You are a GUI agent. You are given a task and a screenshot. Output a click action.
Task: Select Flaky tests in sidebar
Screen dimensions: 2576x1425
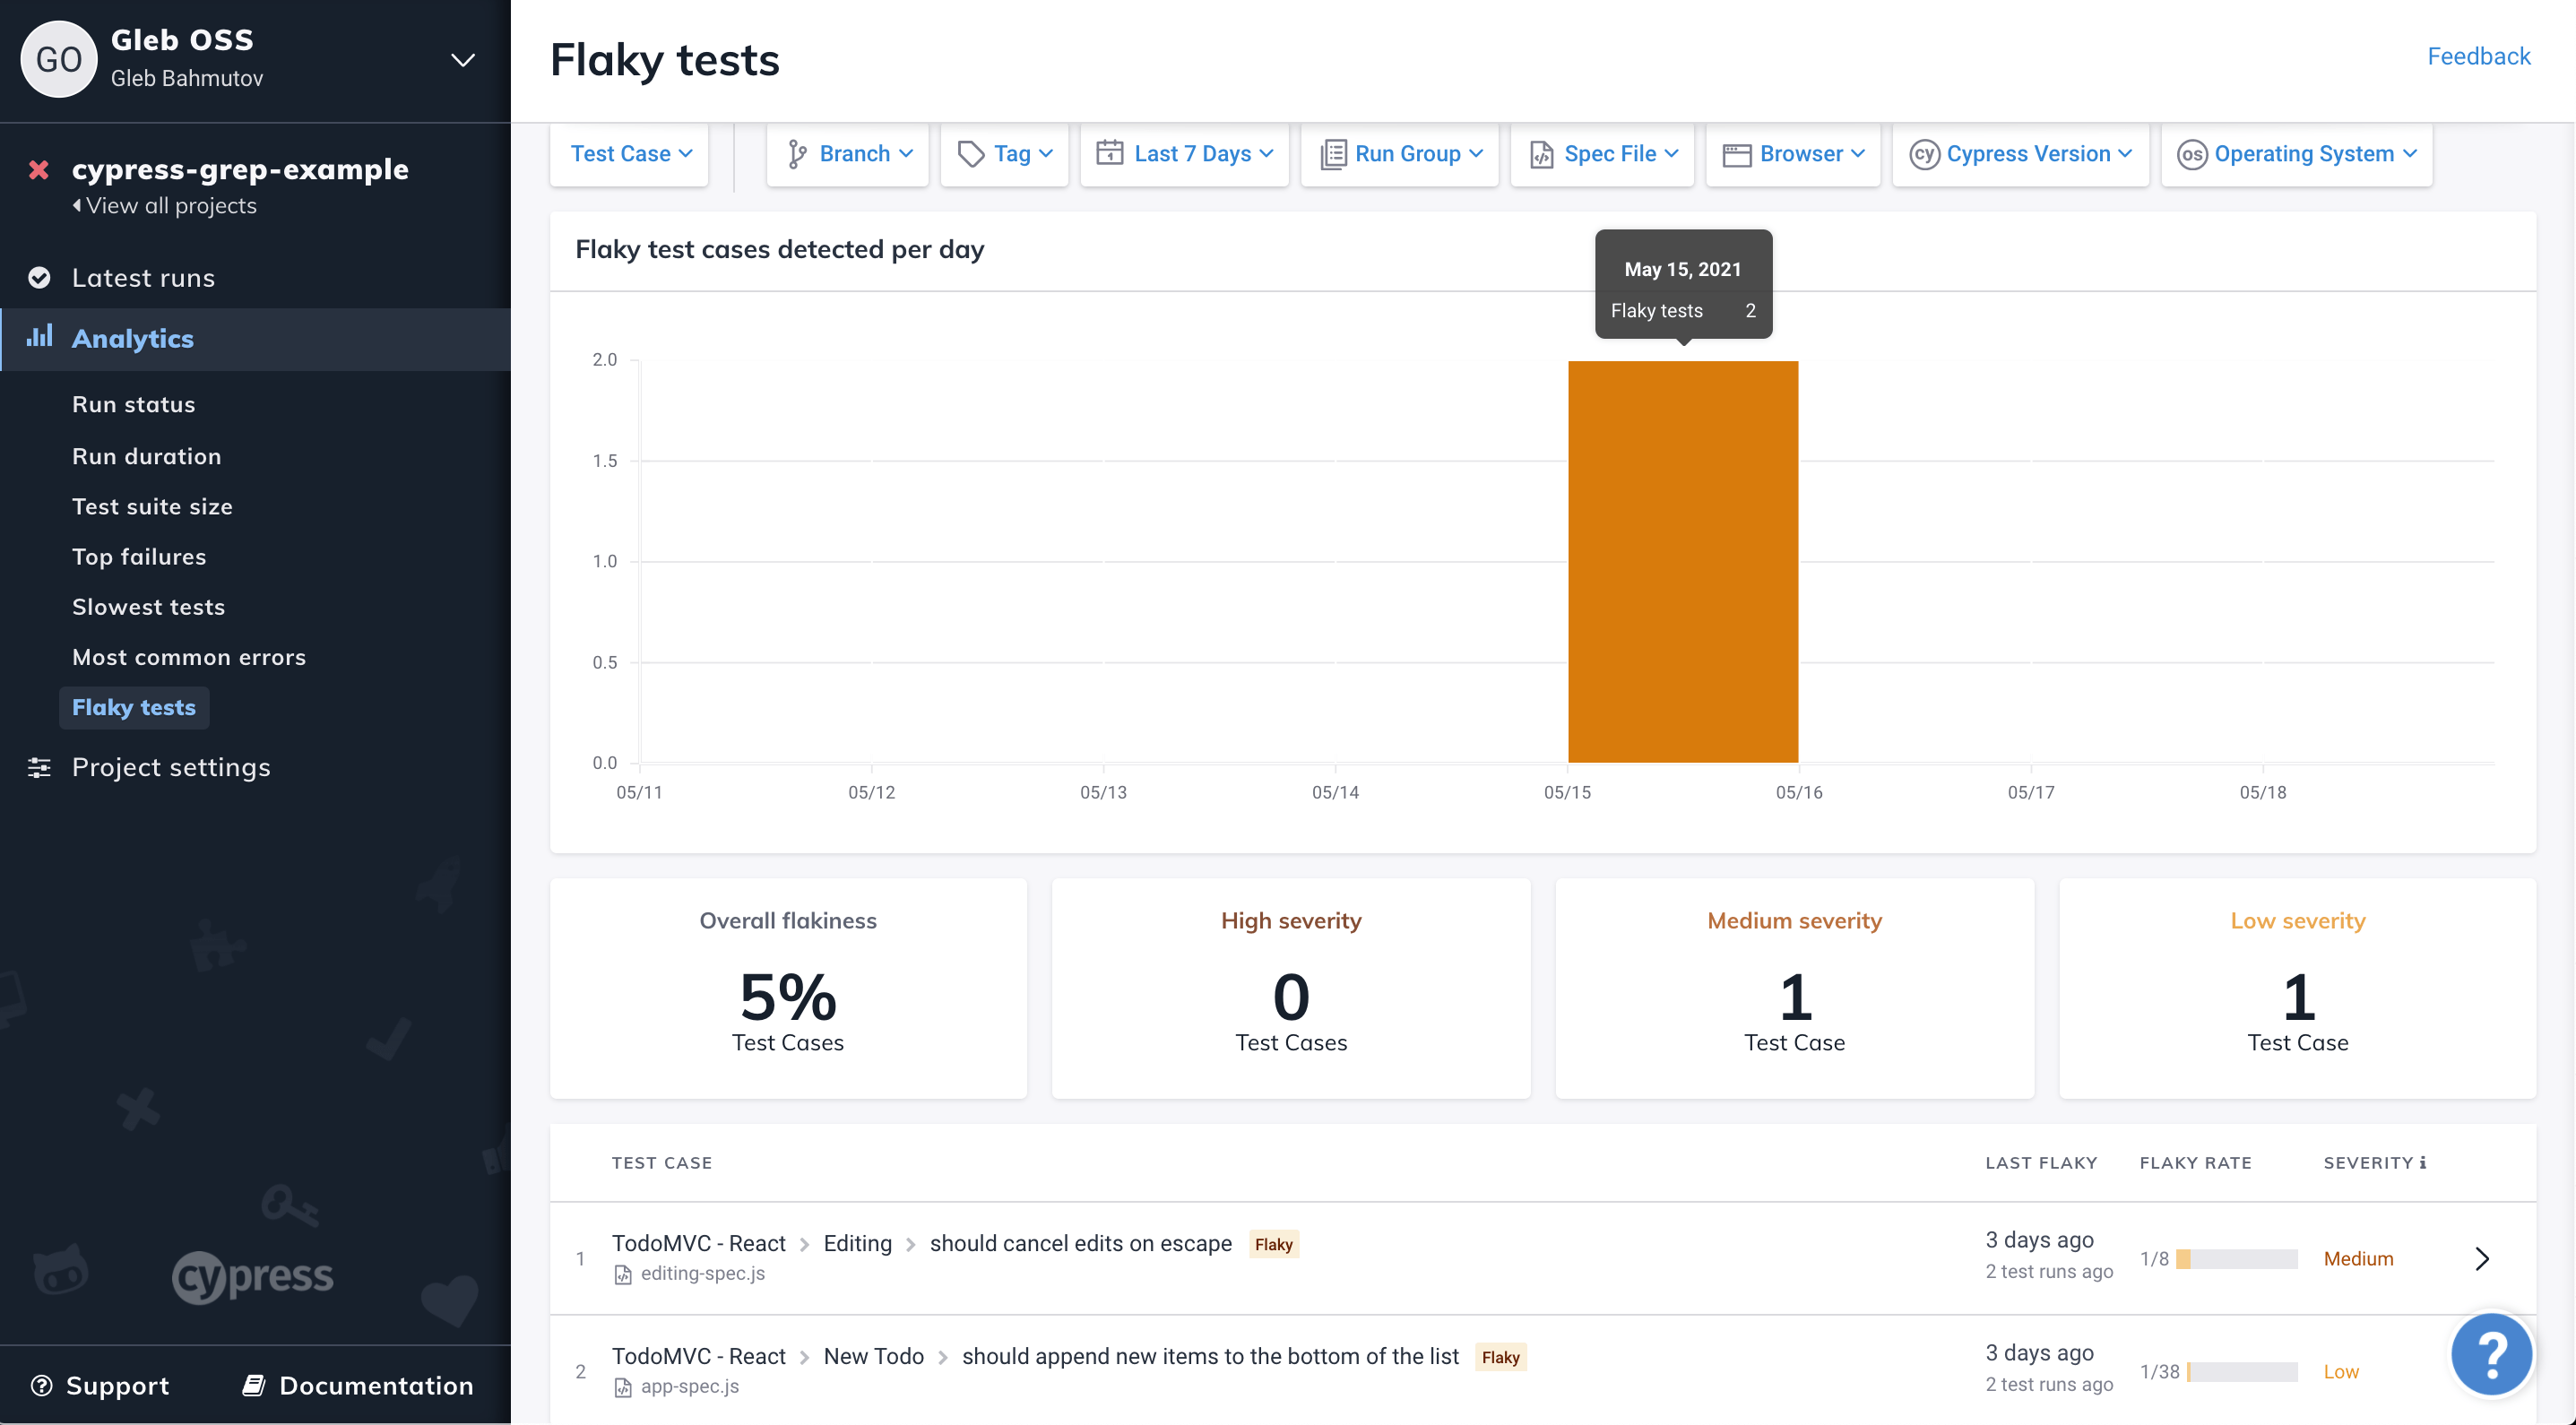[x=134, y=708]
